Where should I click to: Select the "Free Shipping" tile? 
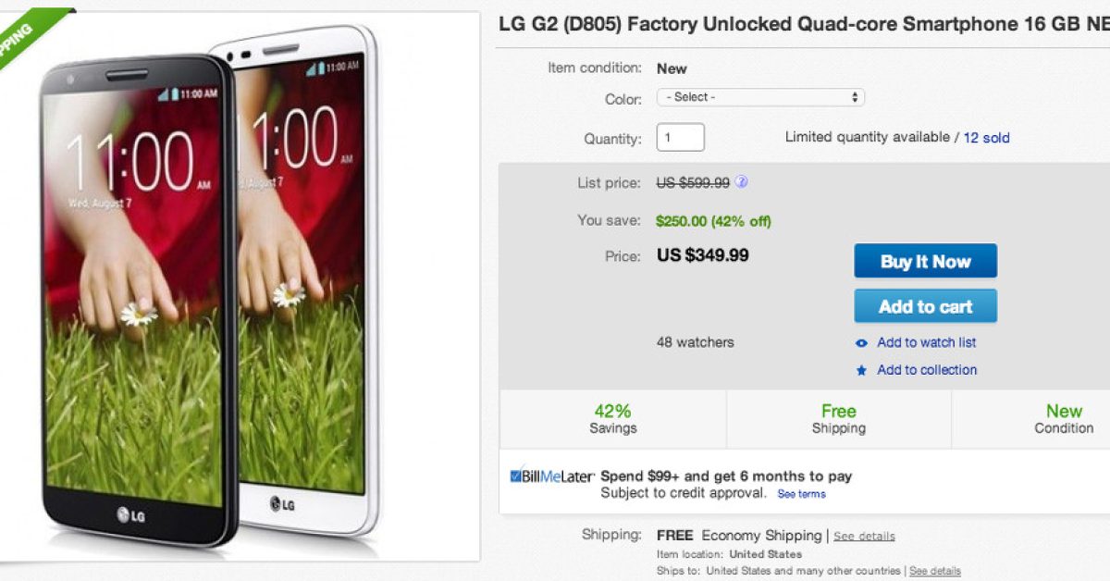click(x=838, y=419)
